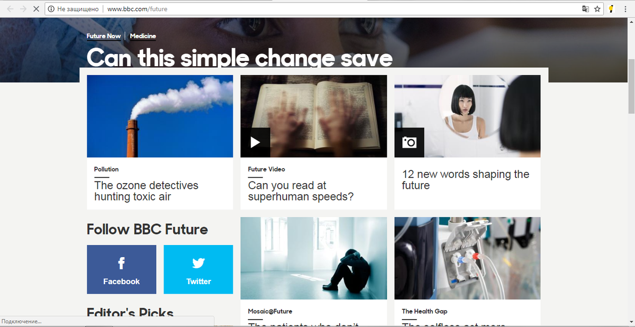Follow BBC Future on Facebook
This screenshot has width=635, height=327.
pos(122,269)
